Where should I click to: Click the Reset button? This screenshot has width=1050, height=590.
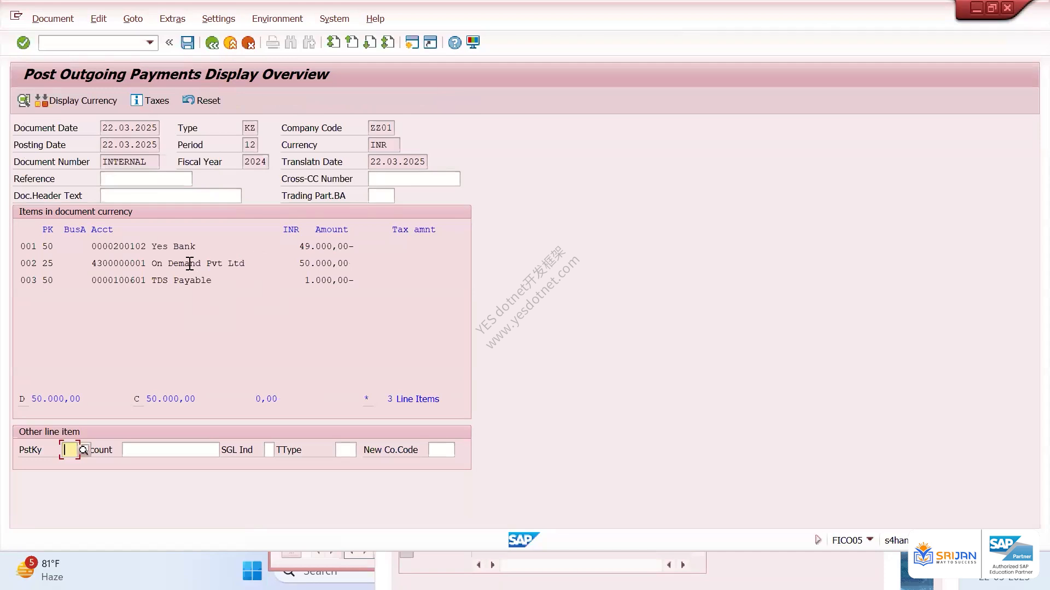coord(201,101)
